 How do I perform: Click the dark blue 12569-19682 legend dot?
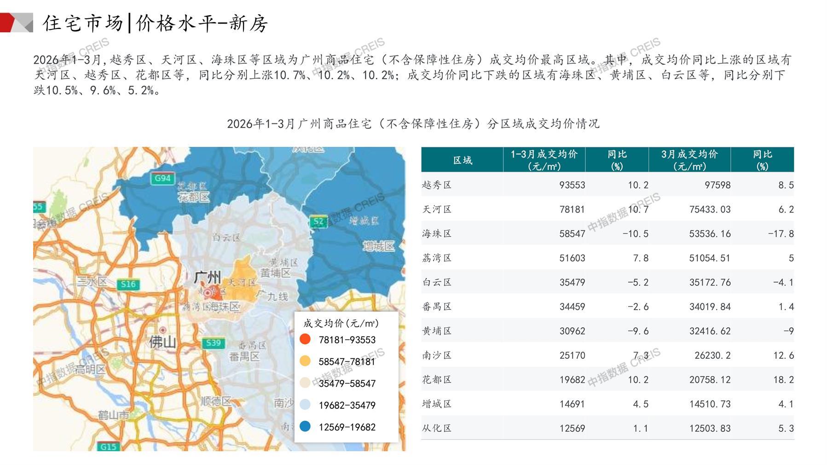pos(305,426)
